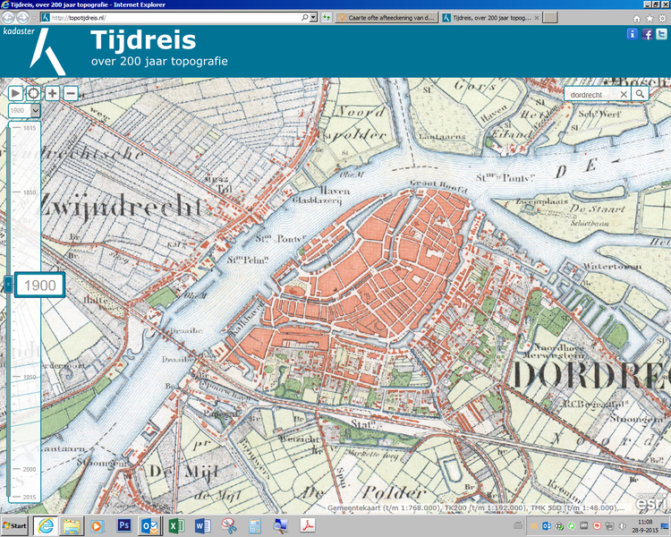Image resolution: width=671 pixels, height=537 pixels.
Task: Open the Windows Start menu
Action: tap(14, 525)
